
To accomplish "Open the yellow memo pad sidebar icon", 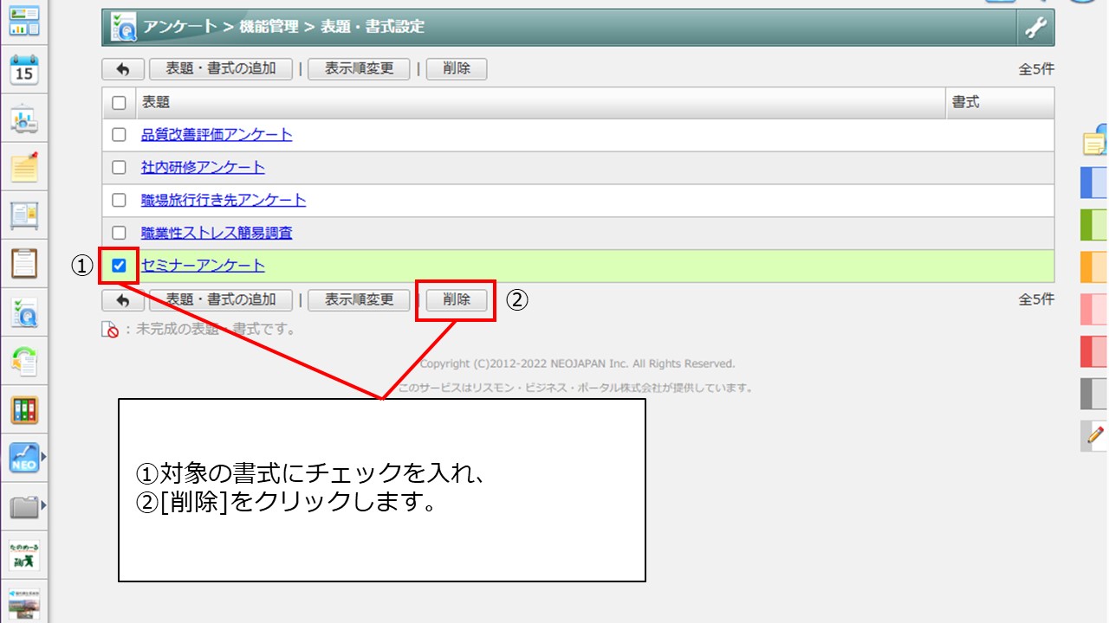I will 24,167.
